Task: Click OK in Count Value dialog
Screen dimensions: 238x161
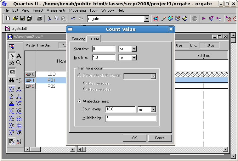Action: point(134,138)
